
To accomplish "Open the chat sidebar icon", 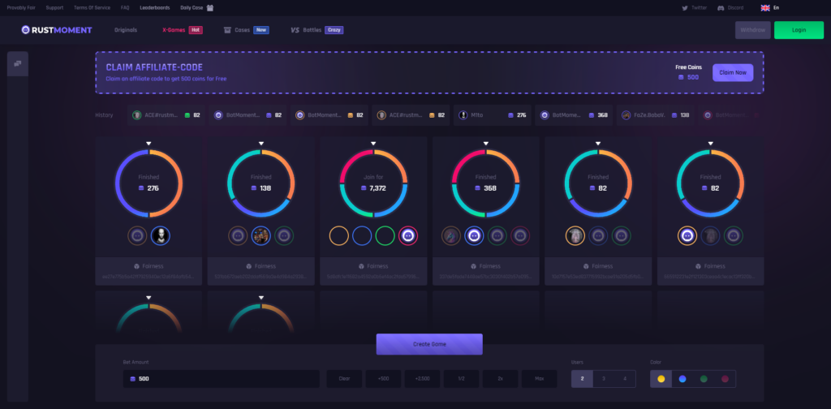I will 18,63.
